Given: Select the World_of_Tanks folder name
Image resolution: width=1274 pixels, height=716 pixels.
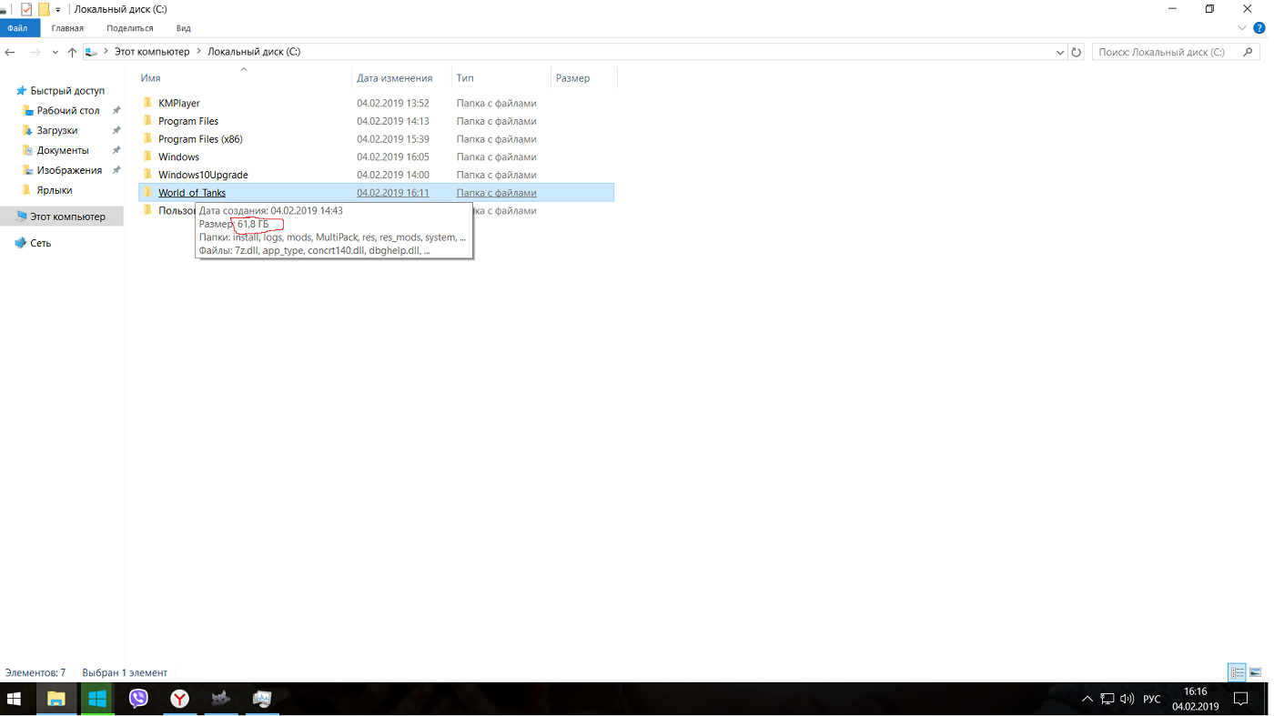Looking at the screenshot, I should (192, 192).
